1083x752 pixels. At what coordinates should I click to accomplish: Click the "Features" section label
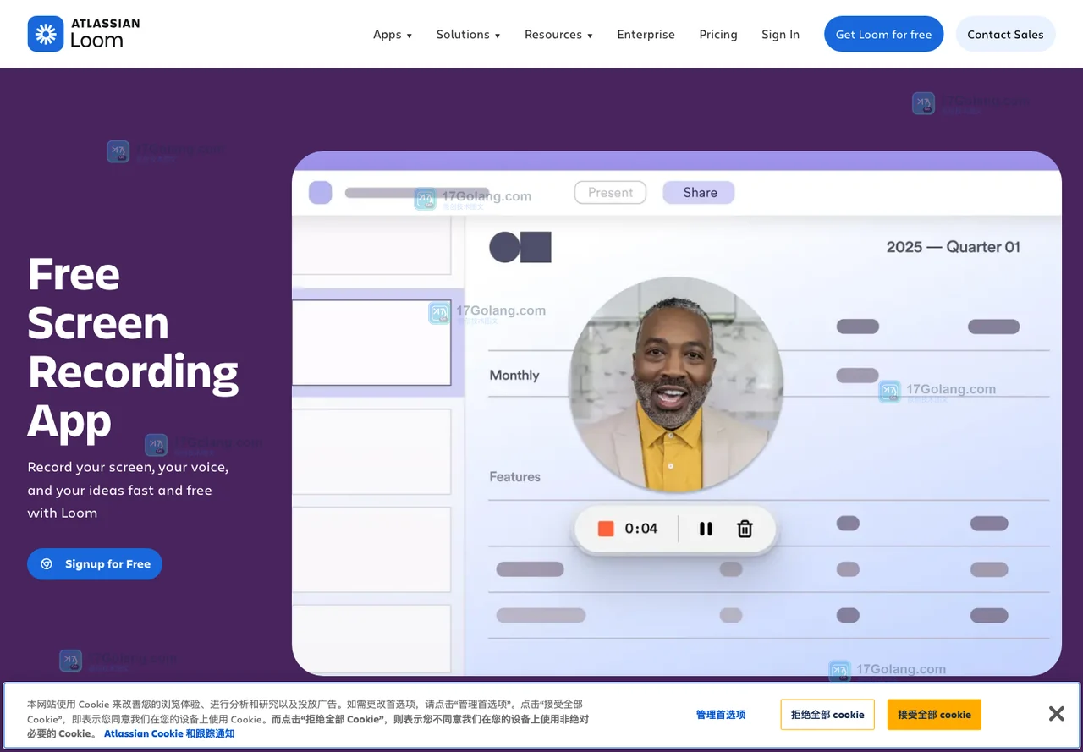point(514,476)
